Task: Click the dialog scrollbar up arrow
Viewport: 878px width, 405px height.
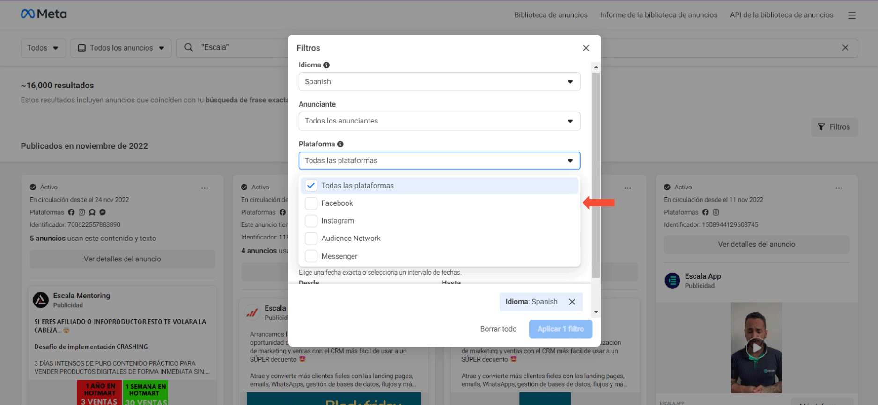Action: (x=596, y=67)
